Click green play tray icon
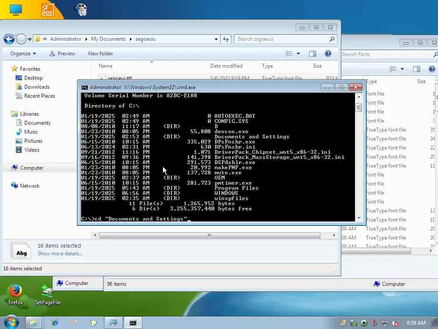The height and width of the screenshot is (329, 438). (364, 323)
